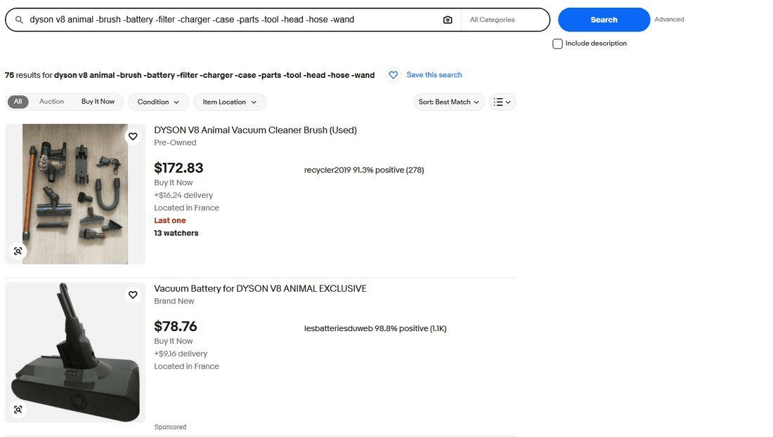Toggle Include description checkbox
Image resolution: width=773 pixels, height=437 pixels.
pyautogui.click(x=557, y=43)
